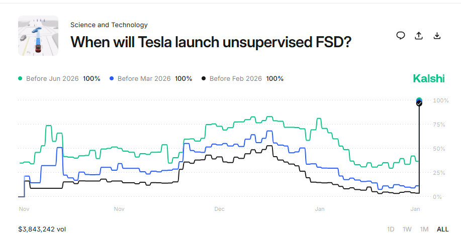Toggle the Before Feb 2026 legend label
This screenshot has width=461, height=240.
click(235, 79)
